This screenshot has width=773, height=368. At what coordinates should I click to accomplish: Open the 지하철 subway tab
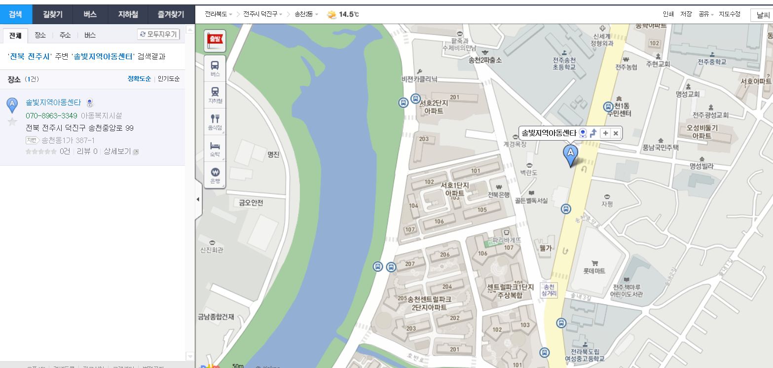coord(128,14)
